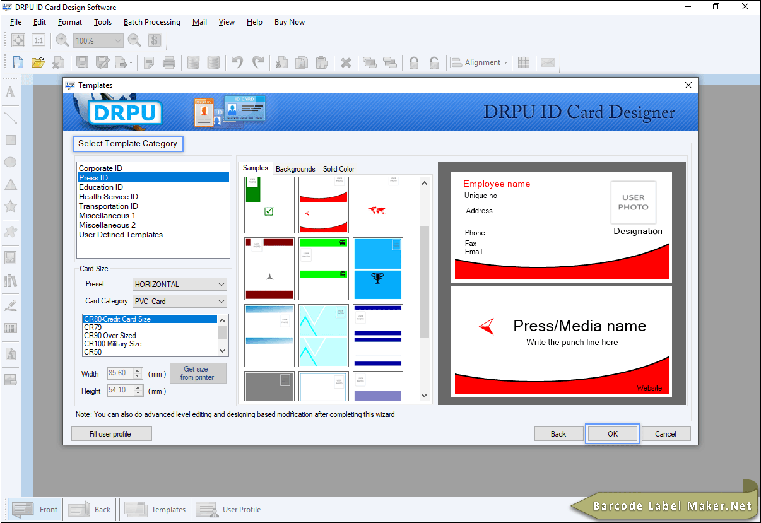Screen dimensions: 761x523
Task: Open a file using the folder icon
Action: pos(38,62)
